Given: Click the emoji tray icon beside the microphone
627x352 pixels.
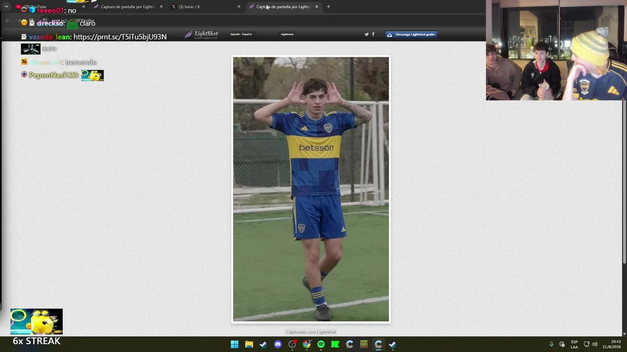Looking at the screenshot, I should tap(562, 344).
